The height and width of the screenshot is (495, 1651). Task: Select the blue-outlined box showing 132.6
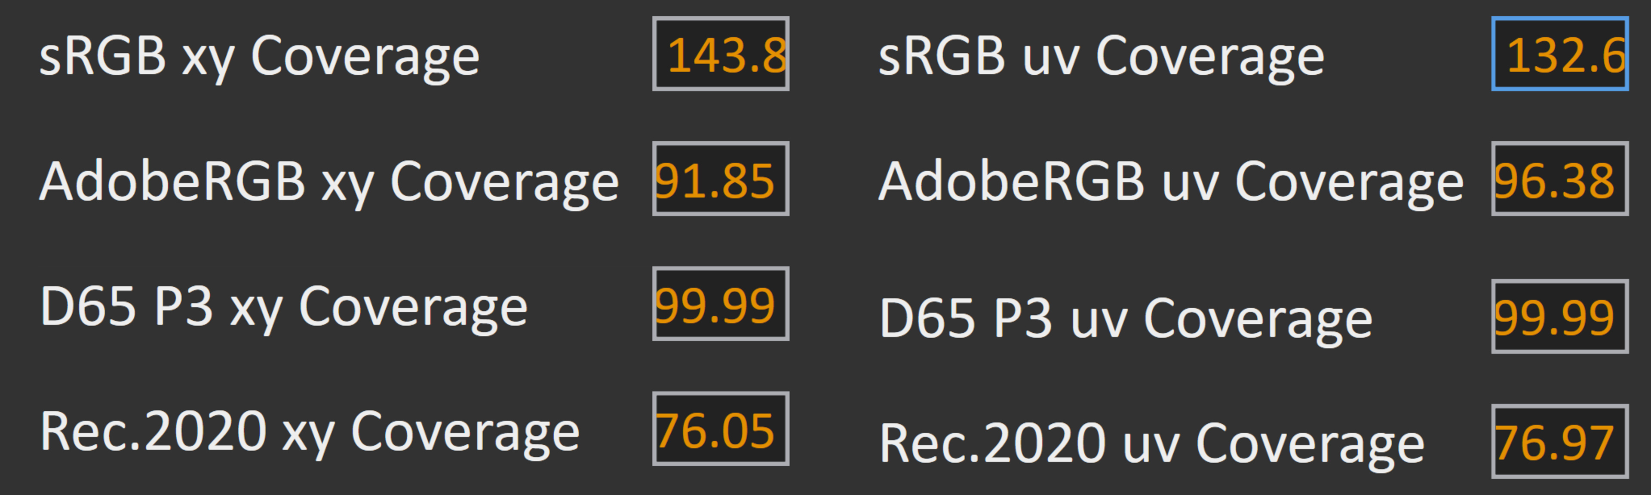(1559, 54)
